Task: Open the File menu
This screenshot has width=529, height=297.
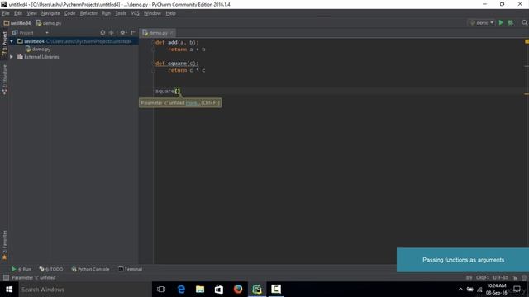Action: click(x=6, y=13)
